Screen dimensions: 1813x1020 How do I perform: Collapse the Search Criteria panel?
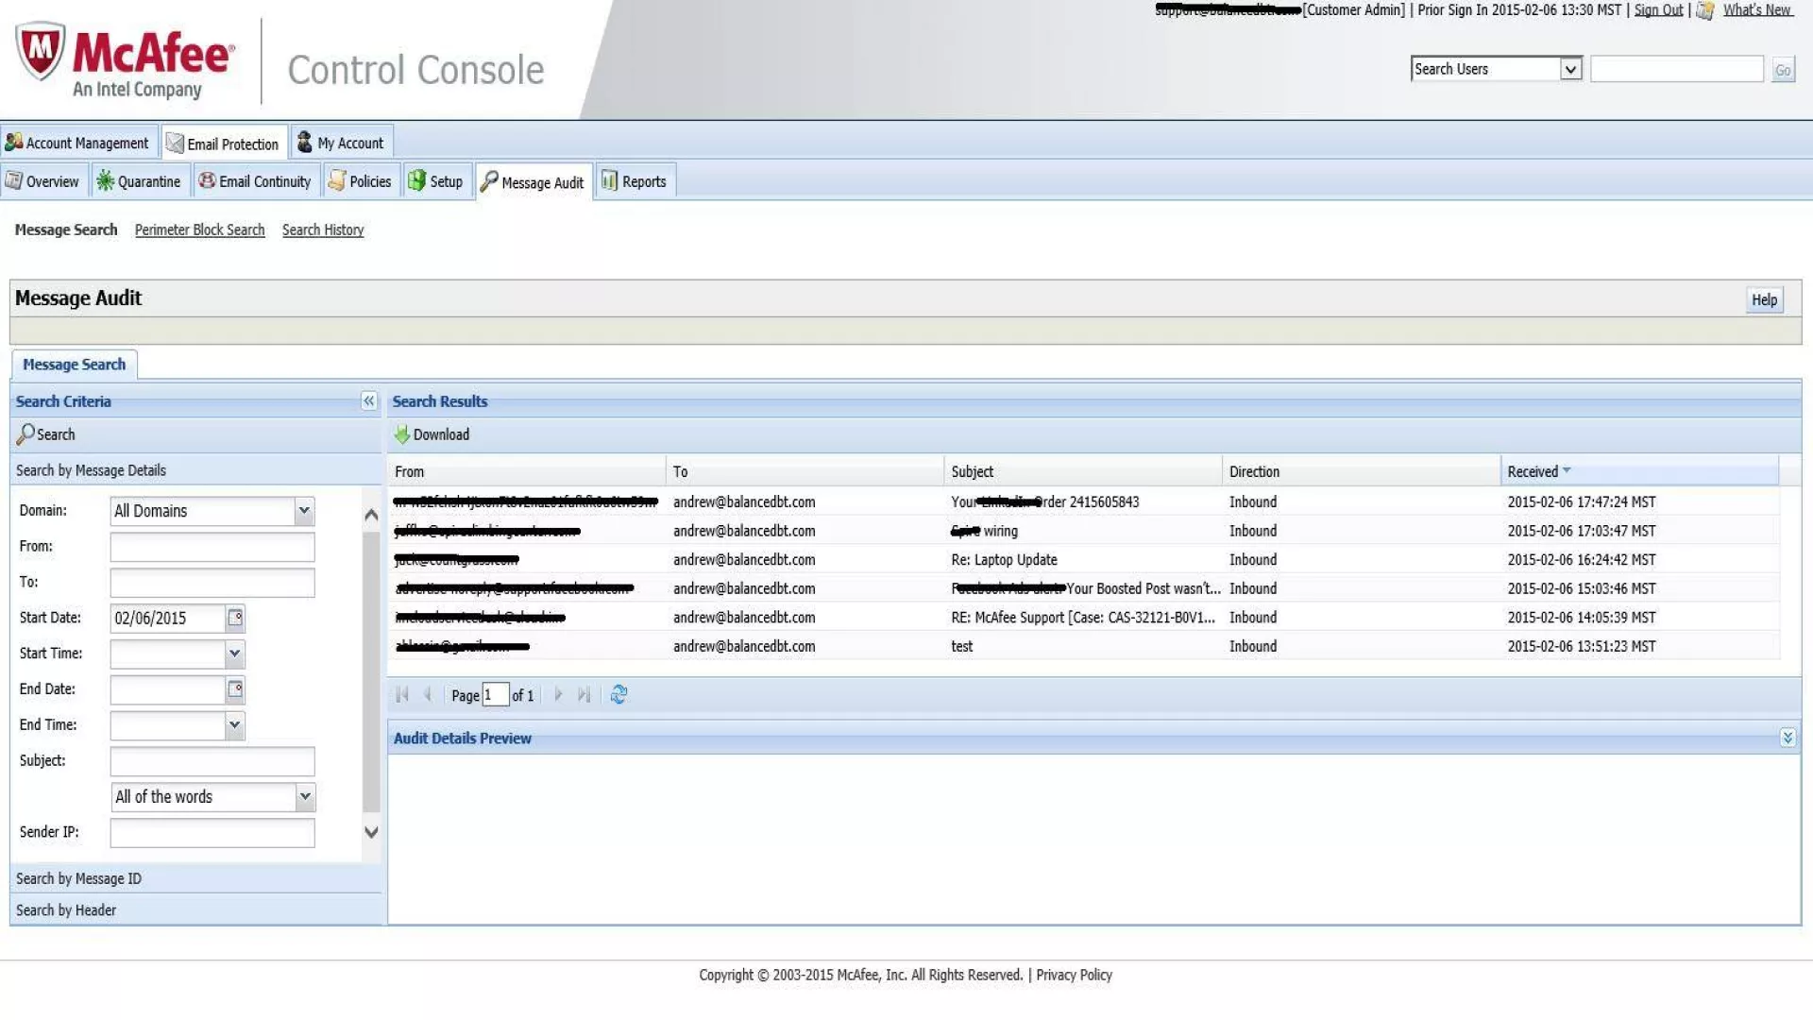[369, 401]
